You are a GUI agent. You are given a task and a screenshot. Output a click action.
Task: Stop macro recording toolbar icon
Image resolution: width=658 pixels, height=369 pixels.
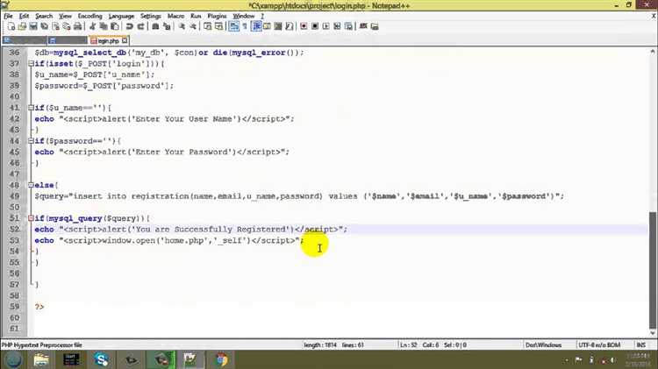[x=315, y=26]
